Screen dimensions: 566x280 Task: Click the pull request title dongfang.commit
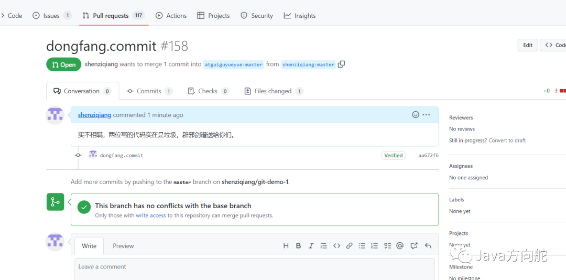(102, 46)
